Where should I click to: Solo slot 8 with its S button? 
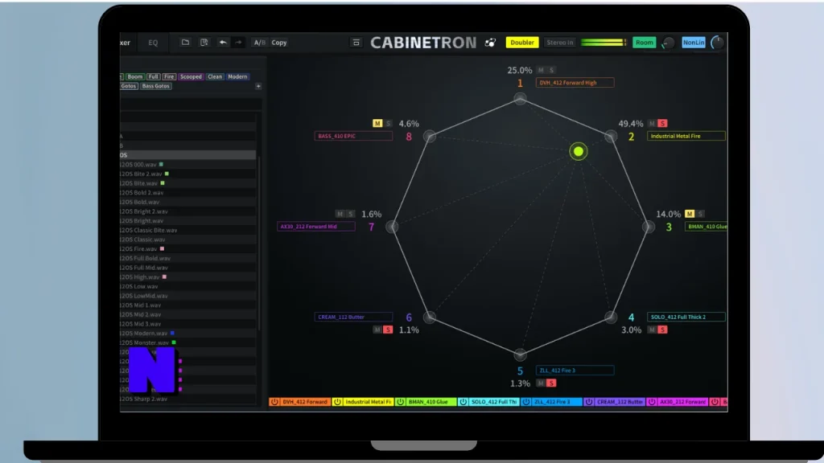pyautogui.click(x=388, y=123)
